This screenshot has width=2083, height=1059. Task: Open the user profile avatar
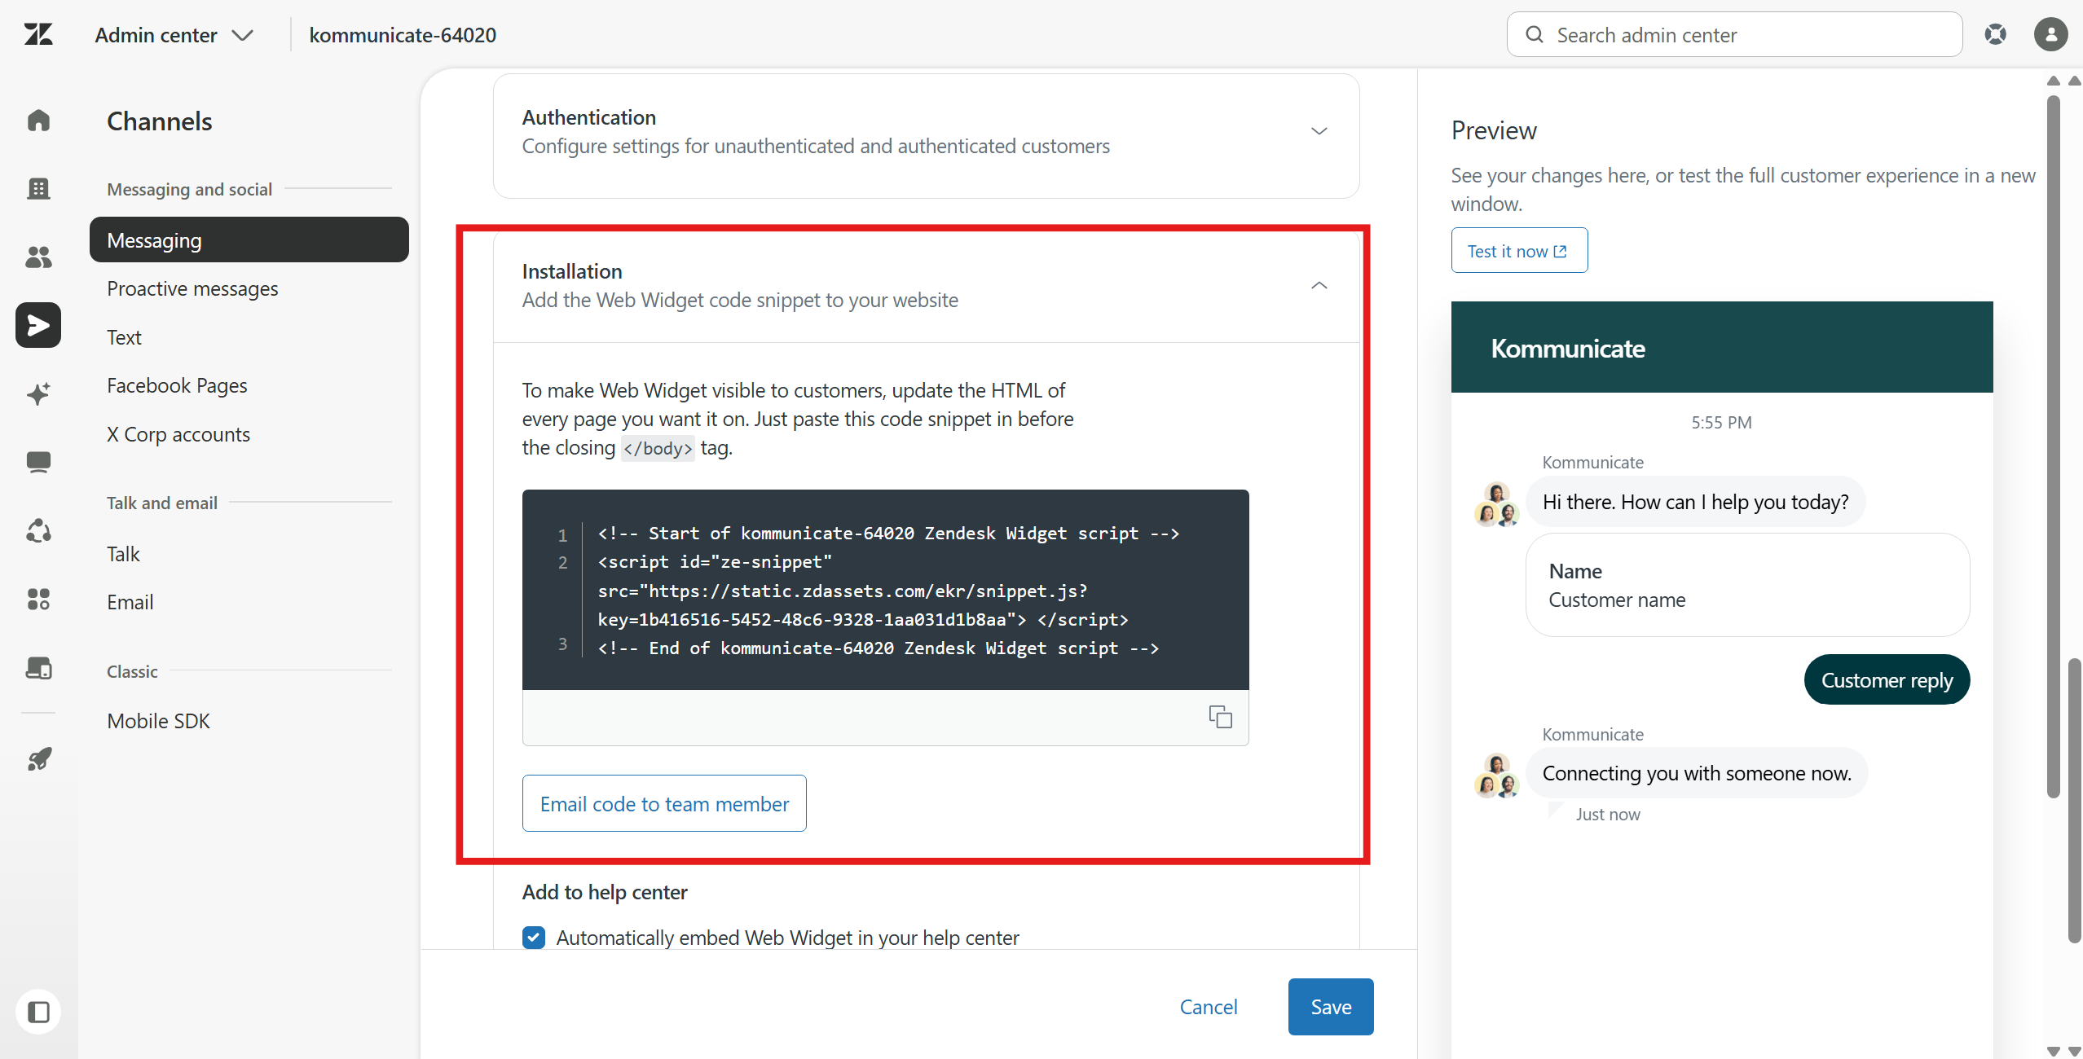(x=2050, y=34)
